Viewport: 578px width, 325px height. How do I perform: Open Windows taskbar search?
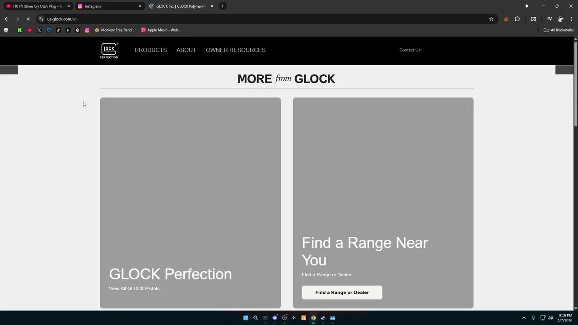click(256, 318)
